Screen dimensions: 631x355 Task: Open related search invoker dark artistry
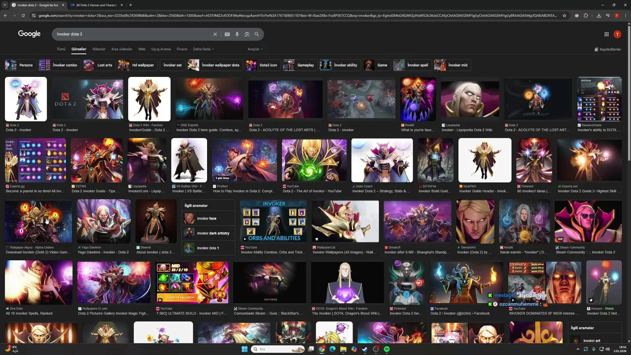(x=209, y=233)
